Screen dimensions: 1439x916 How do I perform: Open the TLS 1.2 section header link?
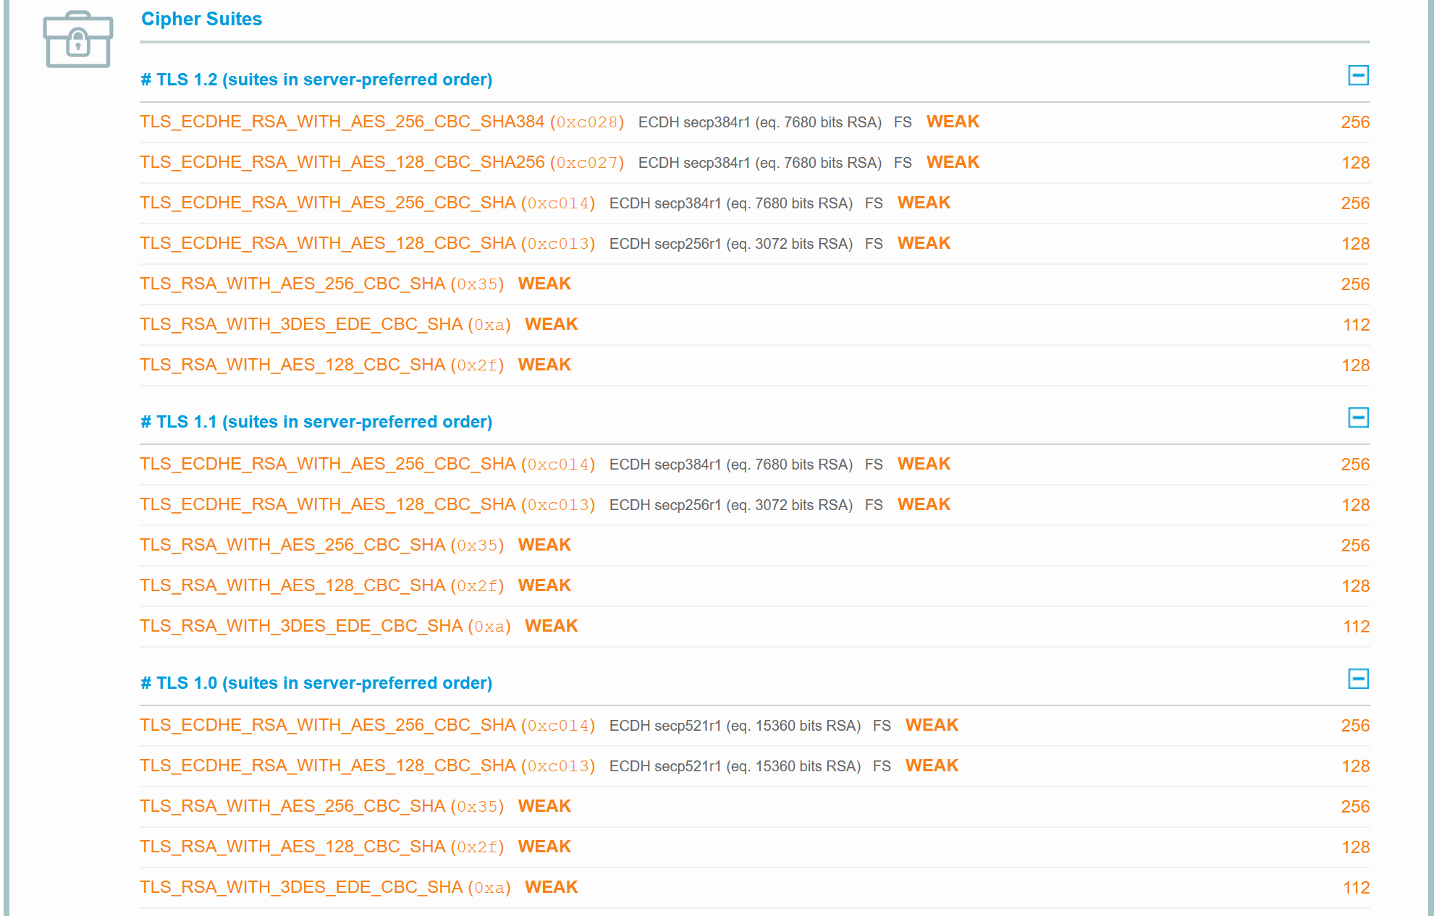(316, 80)
